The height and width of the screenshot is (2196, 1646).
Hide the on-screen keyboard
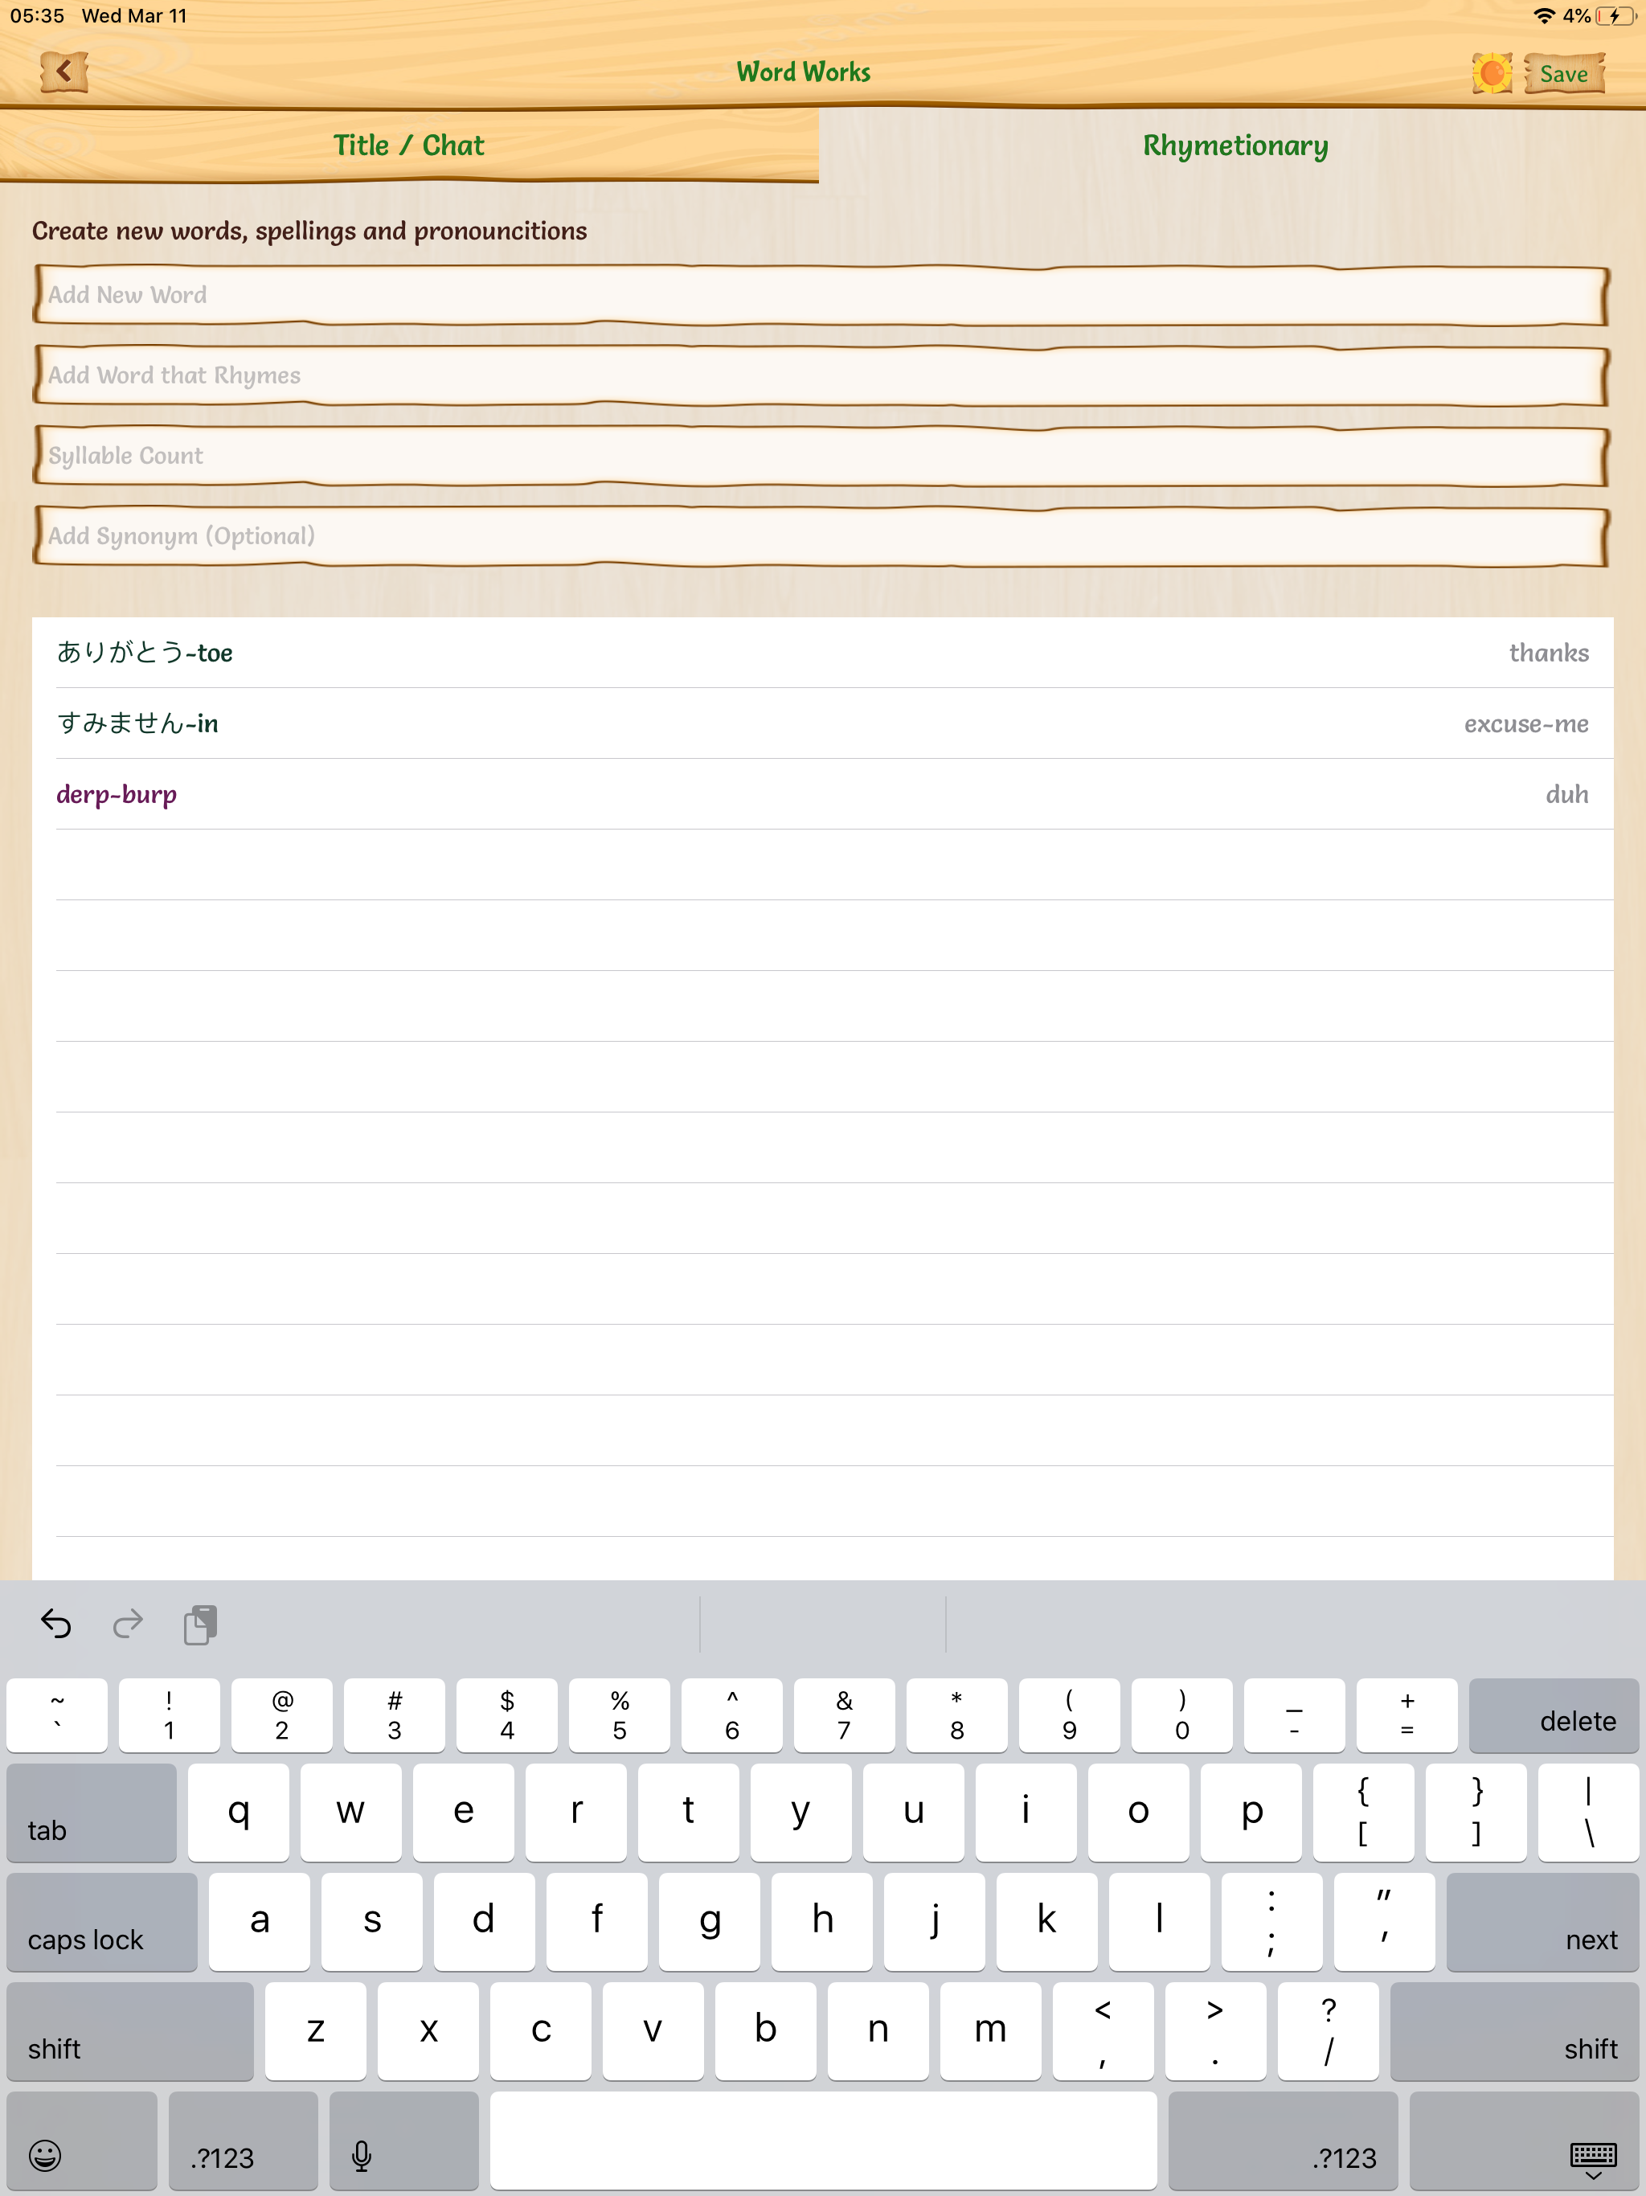click(1524, 2141)
